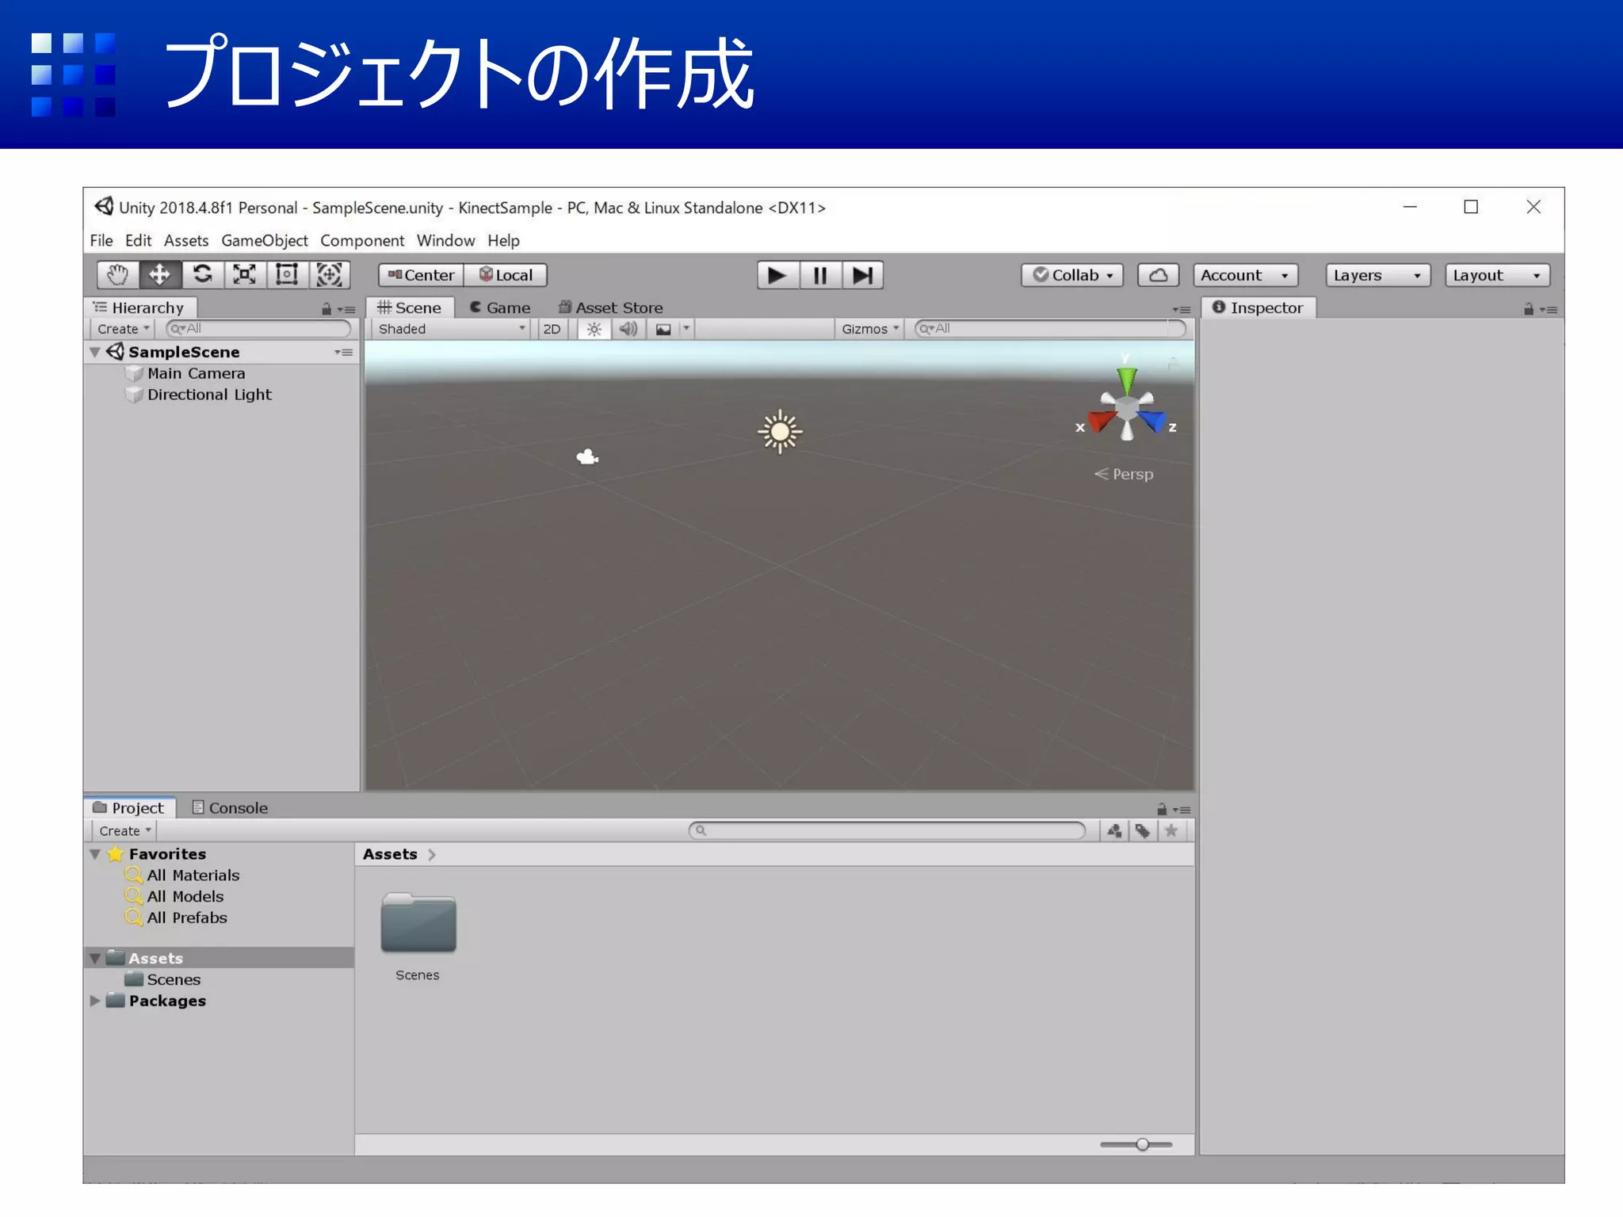Viewport: 1623px width, 1217px height.
Task: Toggle scene lighting sun icon
Action: 594,329
